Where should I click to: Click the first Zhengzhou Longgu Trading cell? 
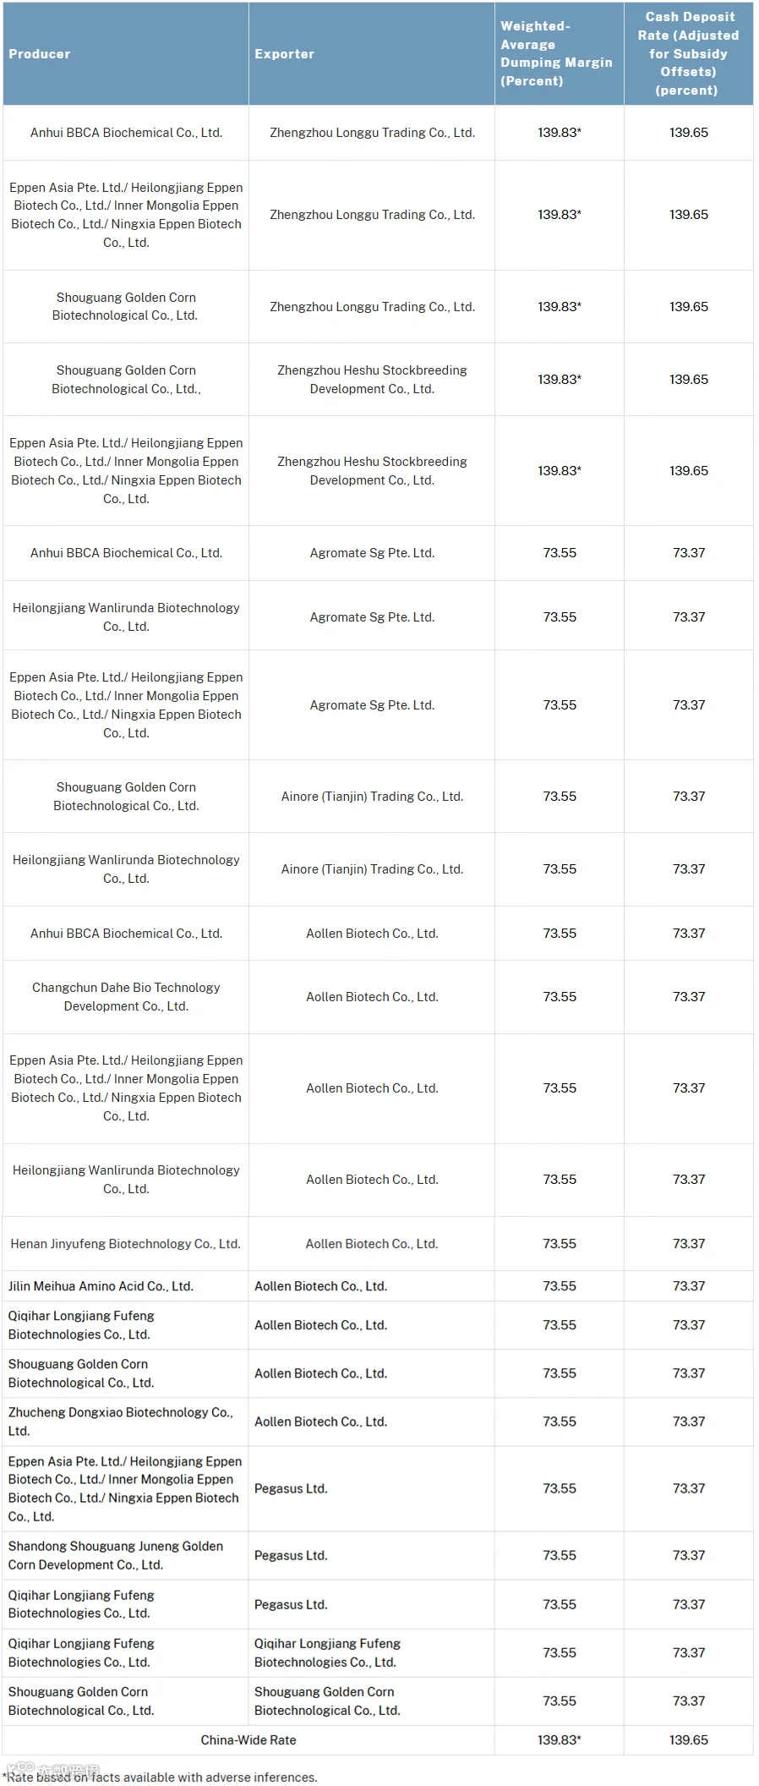[372, 133]
